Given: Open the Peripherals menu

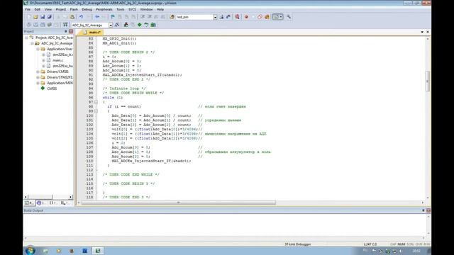Looking at the screenshot, I should tap(104, 9).
